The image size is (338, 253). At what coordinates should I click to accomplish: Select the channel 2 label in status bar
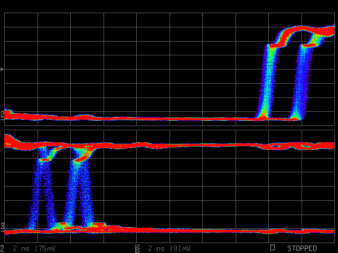click(2, 248)
